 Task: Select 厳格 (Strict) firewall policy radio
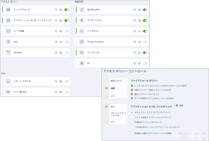click(106, 80)
